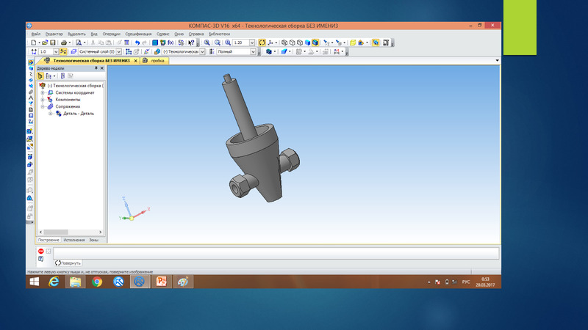Open the Операции menu
588x330 pixels.
[x=112, y=34]
